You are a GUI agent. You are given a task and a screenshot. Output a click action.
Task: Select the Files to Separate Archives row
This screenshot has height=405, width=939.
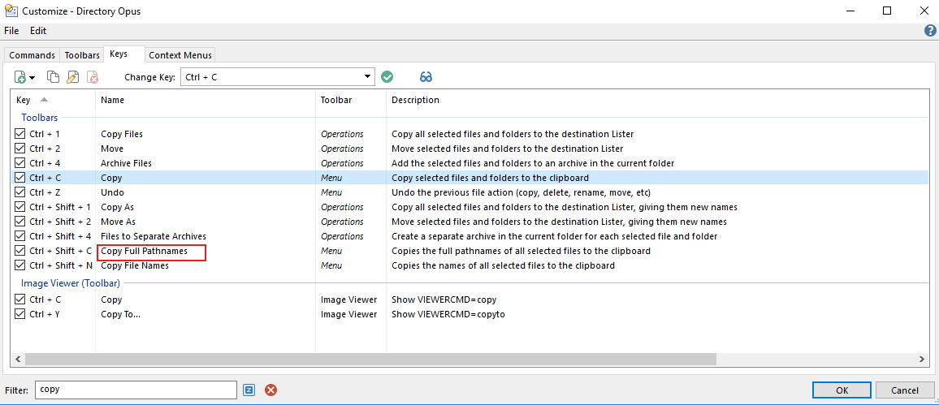(154, 236)
